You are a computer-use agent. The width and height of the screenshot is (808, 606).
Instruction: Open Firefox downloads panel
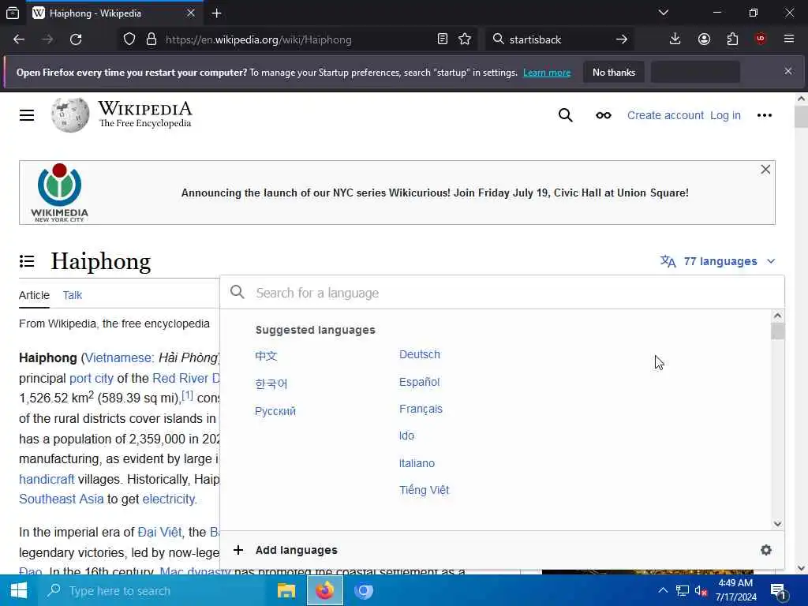(675, 39)
